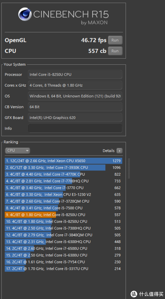Select ranking row 5 Core i7-3770

tap(64, 188)
